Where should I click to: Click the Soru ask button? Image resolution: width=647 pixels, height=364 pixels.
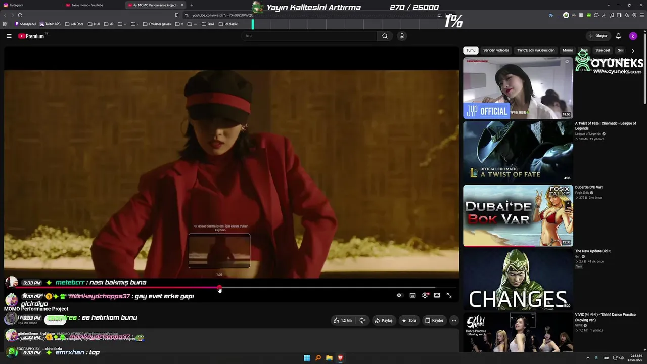coord(409,320)
